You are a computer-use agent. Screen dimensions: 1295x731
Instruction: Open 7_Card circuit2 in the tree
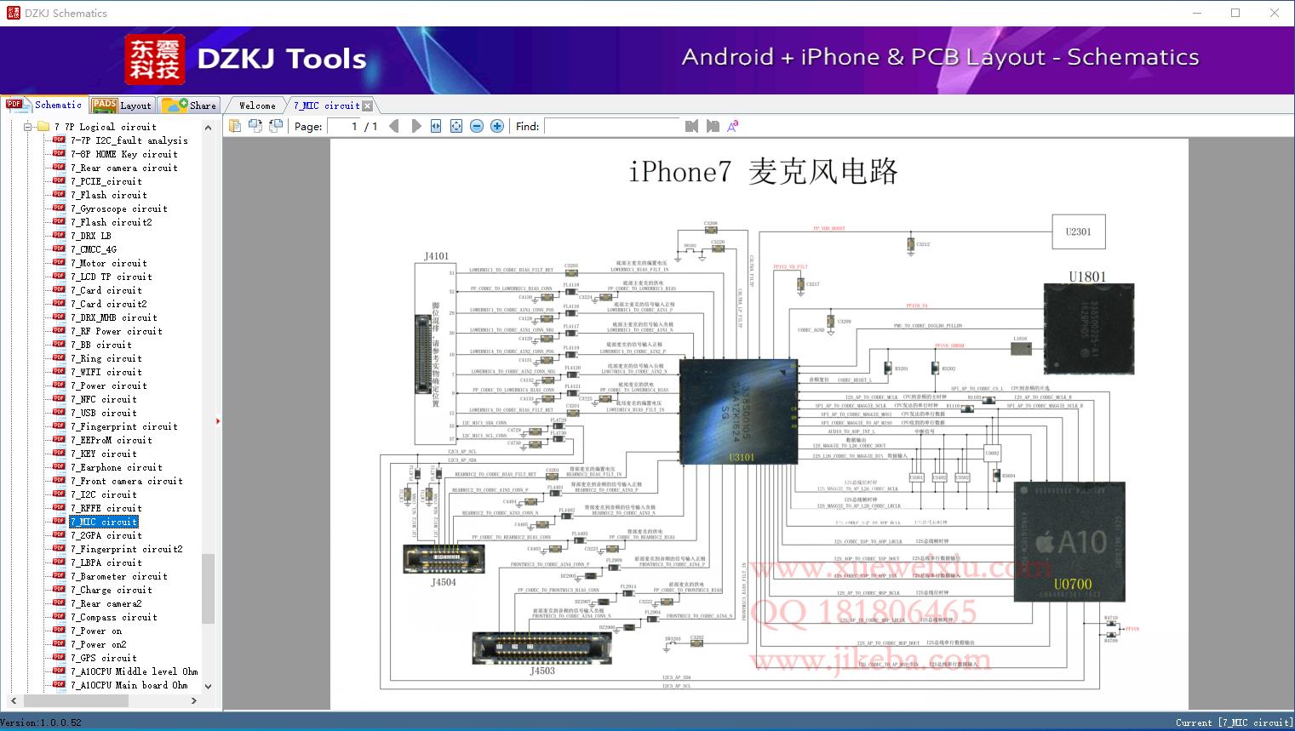click(109, 304)
